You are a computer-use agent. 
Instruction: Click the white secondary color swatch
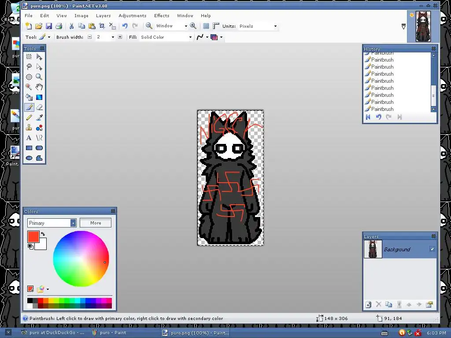[x=43, y=246]
